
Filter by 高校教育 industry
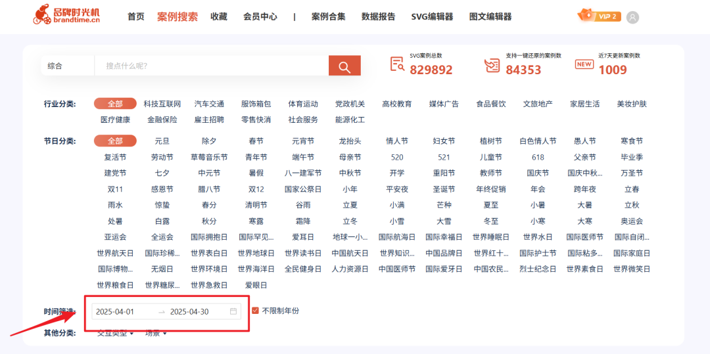tap(397, 104)
